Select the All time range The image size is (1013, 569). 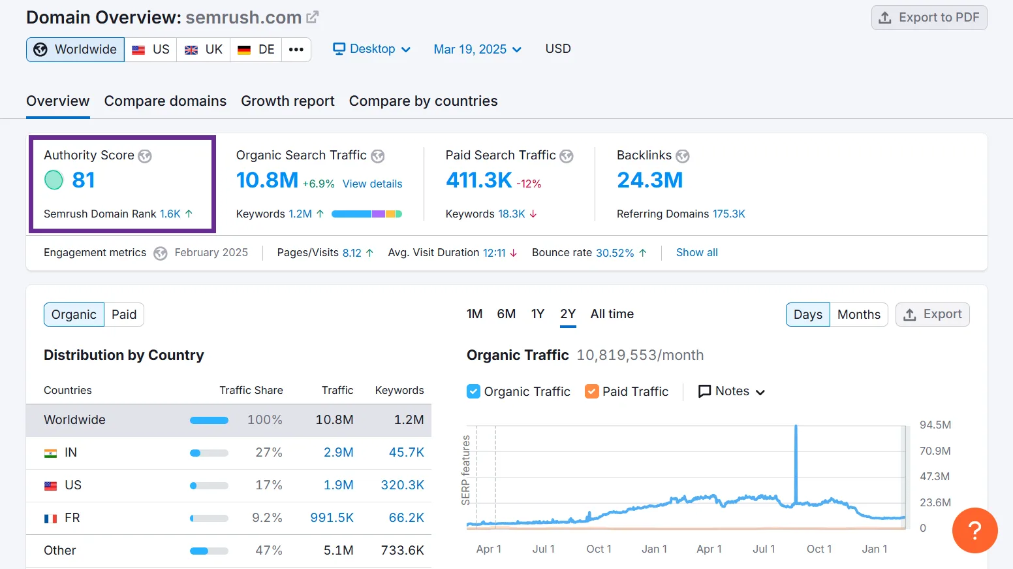click(612, 314)
